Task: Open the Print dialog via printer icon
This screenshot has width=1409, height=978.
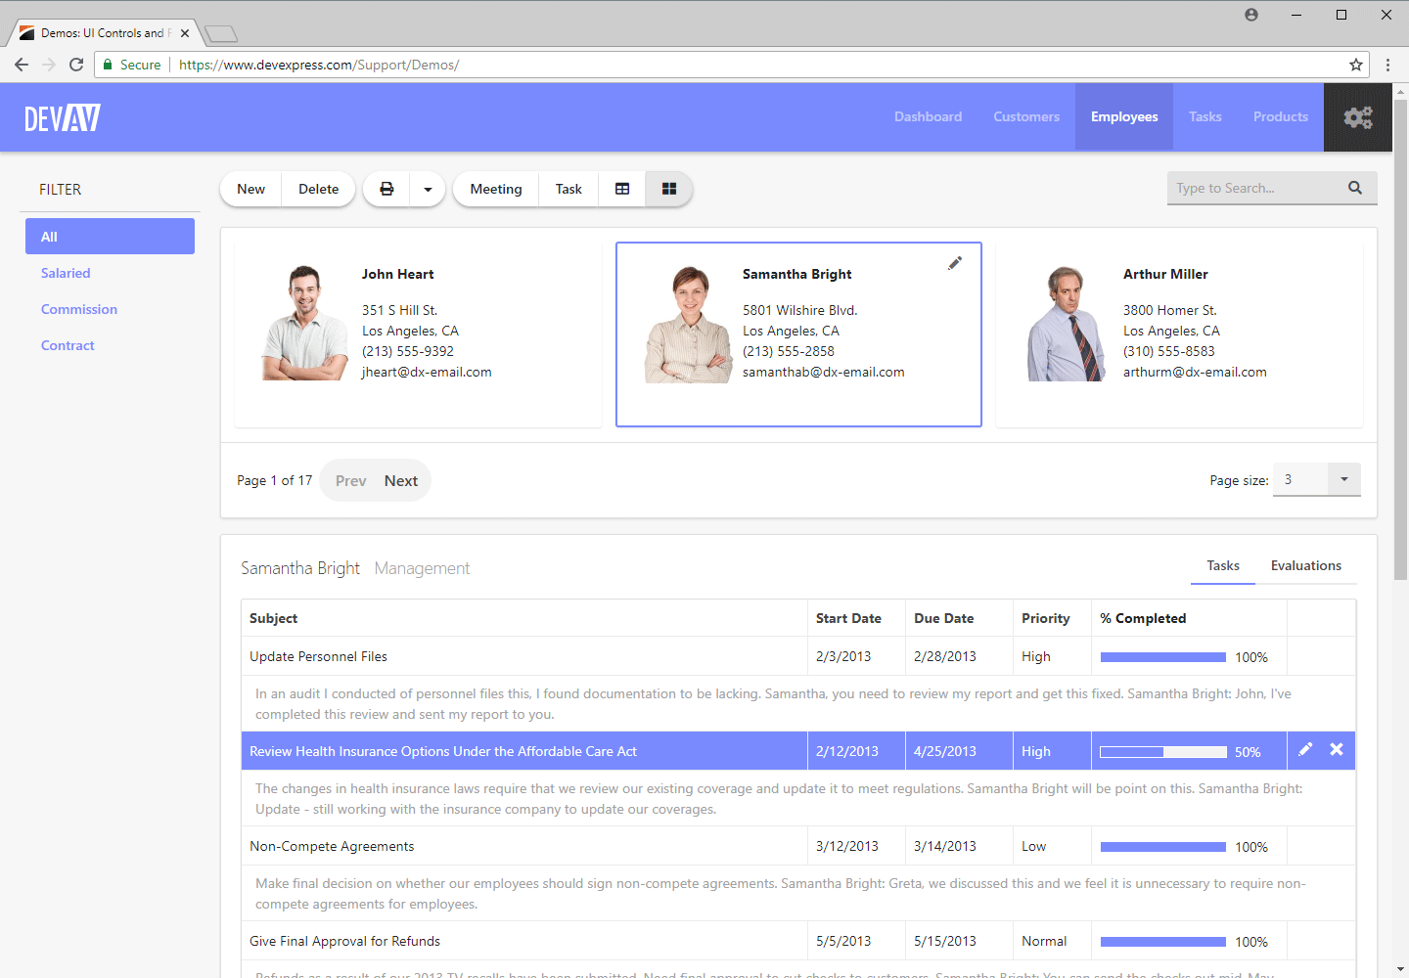Action: 386,188
